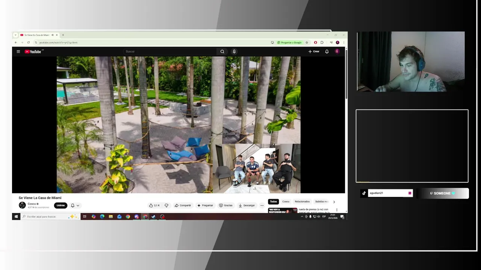Select the Relacionados filter chip

pos(302,201)
